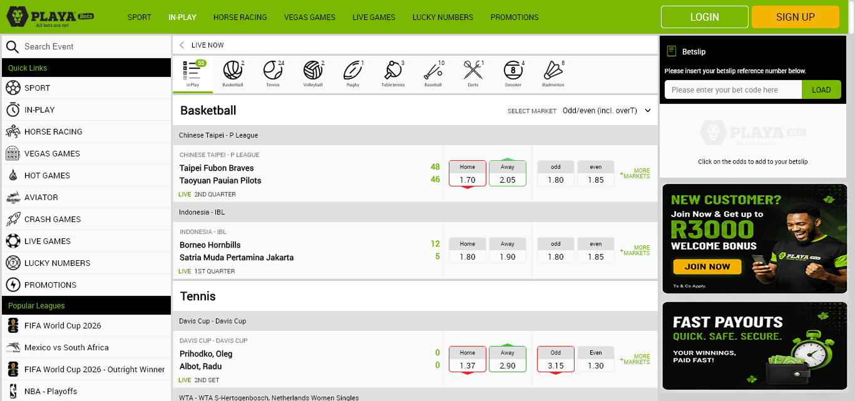The height and width of the screenshot is (401, 855).
Task: Open the Prihodko, Oleg match
Action: click(x=206, y=353)
